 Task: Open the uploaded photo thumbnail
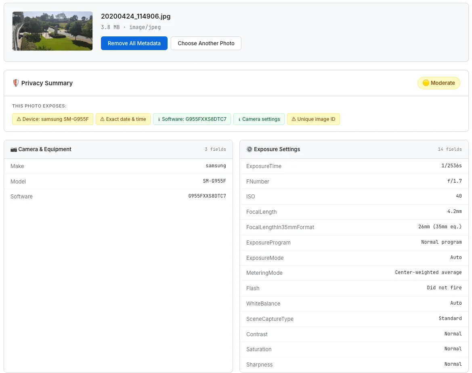[x=52, y=31]
